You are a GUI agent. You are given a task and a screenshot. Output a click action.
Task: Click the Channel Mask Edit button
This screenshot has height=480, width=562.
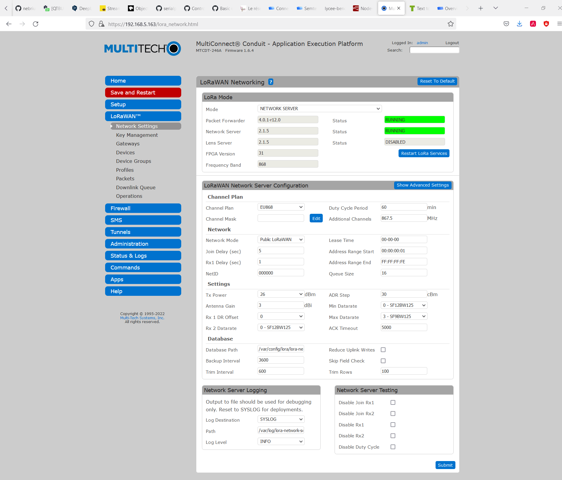pyautogui.click(x=316, y=219)
